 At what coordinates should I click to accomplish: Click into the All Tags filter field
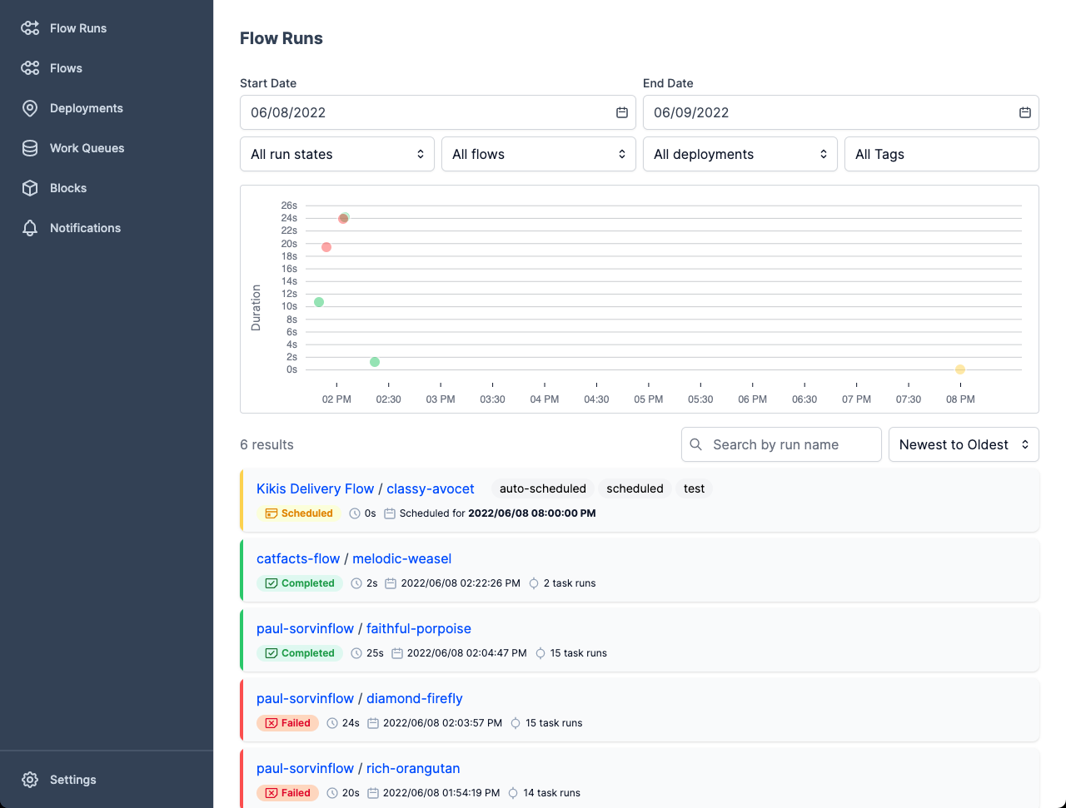[941, 154]
